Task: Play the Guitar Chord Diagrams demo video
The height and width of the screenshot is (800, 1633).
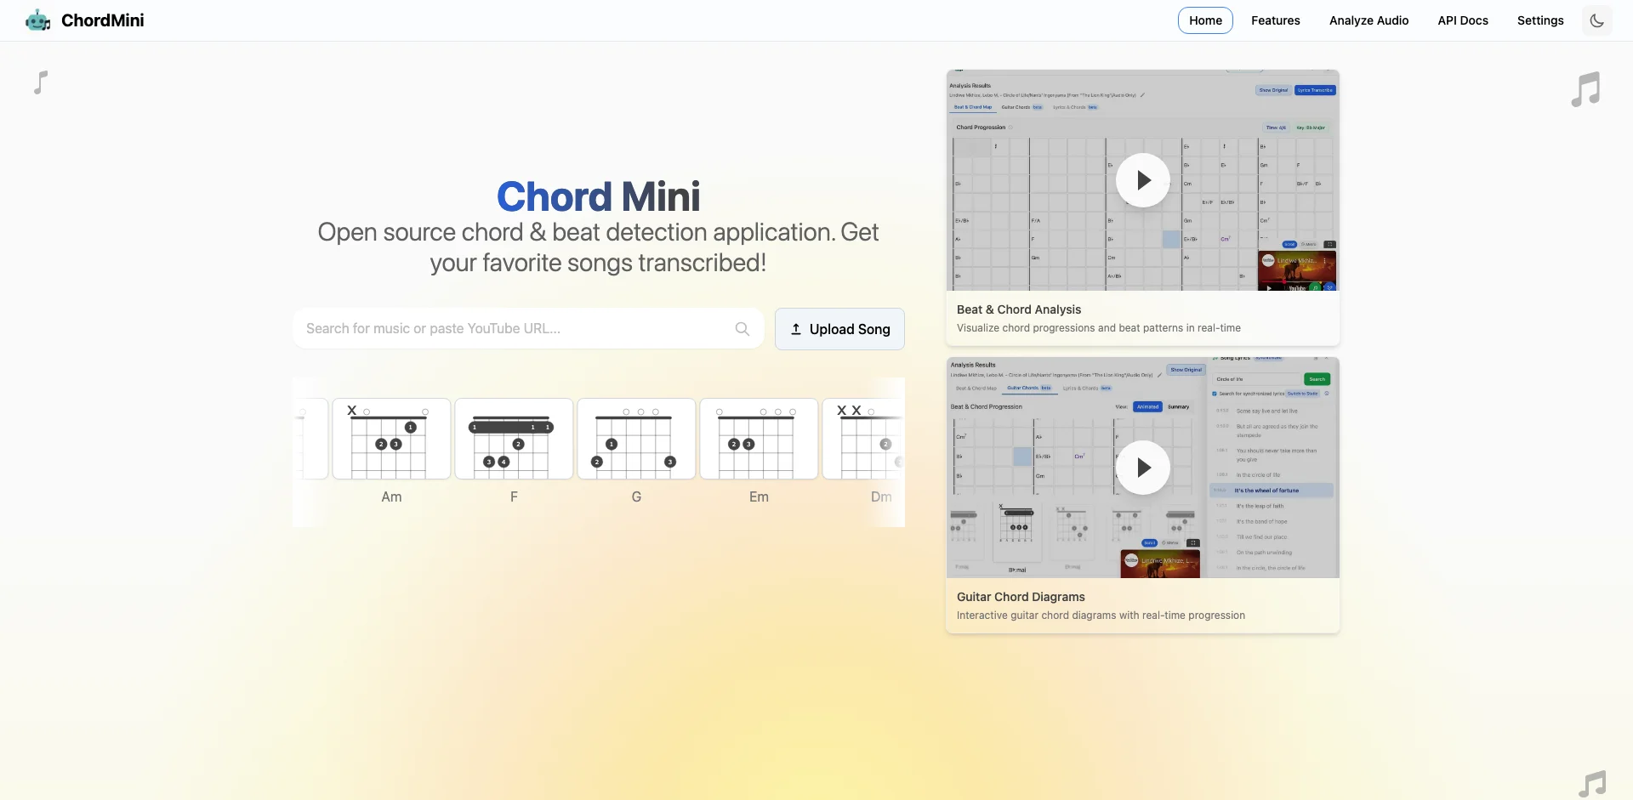Action: 1142,468
